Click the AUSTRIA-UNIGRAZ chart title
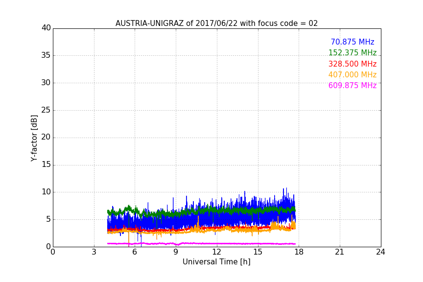Screen dimensions: 423x282 pyautogui.click(x=216, y=23)
